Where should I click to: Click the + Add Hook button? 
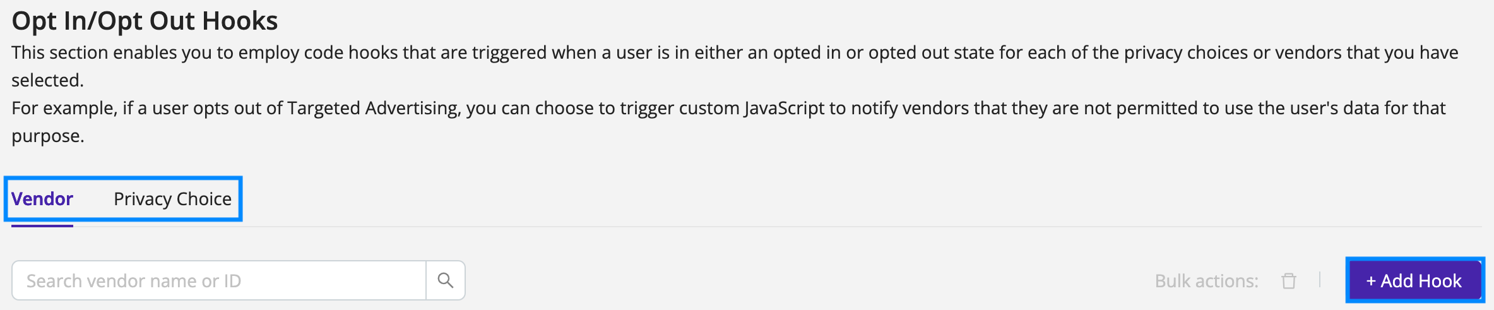[1415, 280]
